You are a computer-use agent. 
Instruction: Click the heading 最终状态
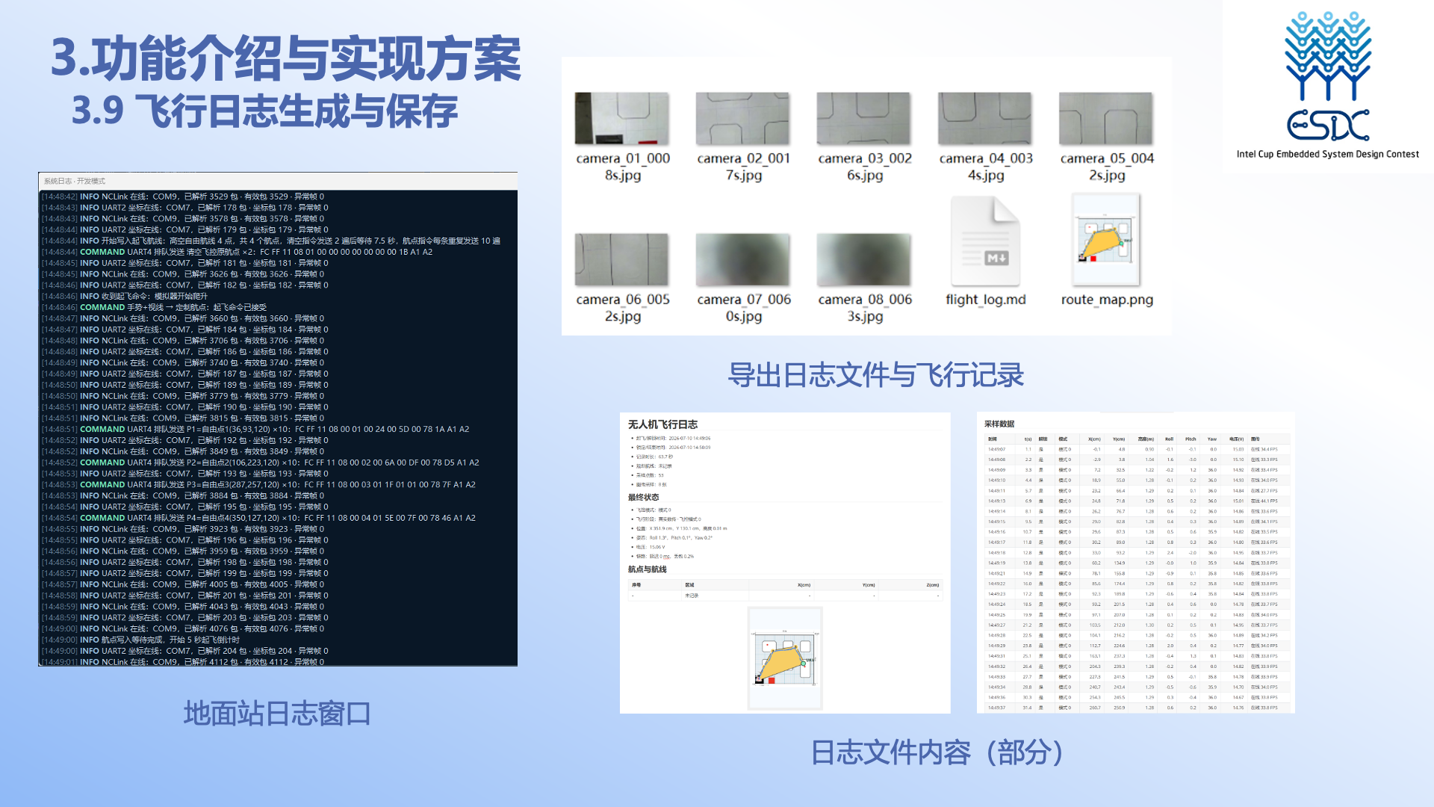[643, 497]
